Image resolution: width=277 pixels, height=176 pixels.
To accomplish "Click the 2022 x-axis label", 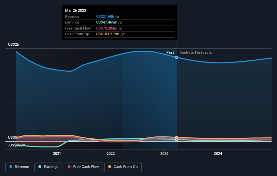I will click(111, 154).
